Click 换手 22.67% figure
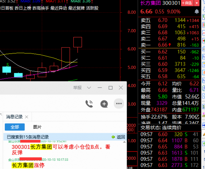The height and width of the screenshot is (169, 205). coord(159,117)
